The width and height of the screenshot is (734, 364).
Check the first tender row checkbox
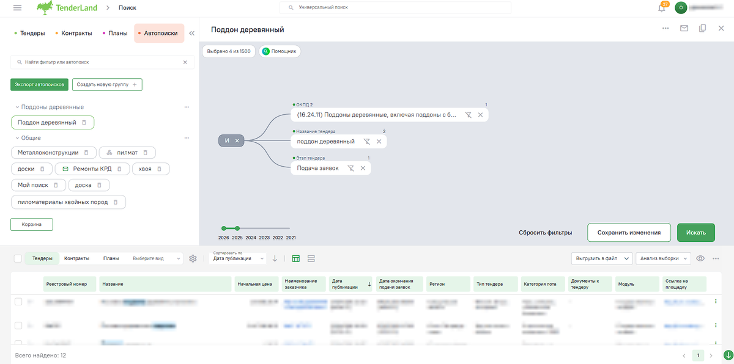click(18, 302)
